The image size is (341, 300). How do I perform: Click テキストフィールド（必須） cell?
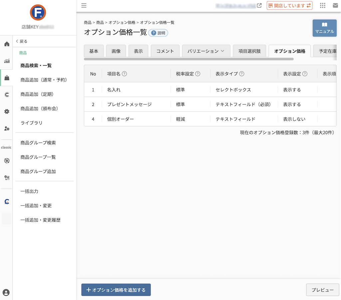(243, 104)
